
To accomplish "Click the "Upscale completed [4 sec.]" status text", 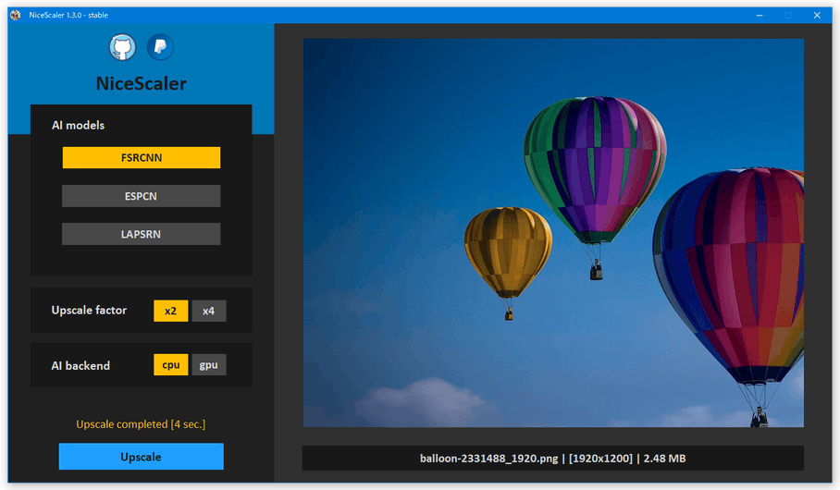I will (x=141, y=424).
